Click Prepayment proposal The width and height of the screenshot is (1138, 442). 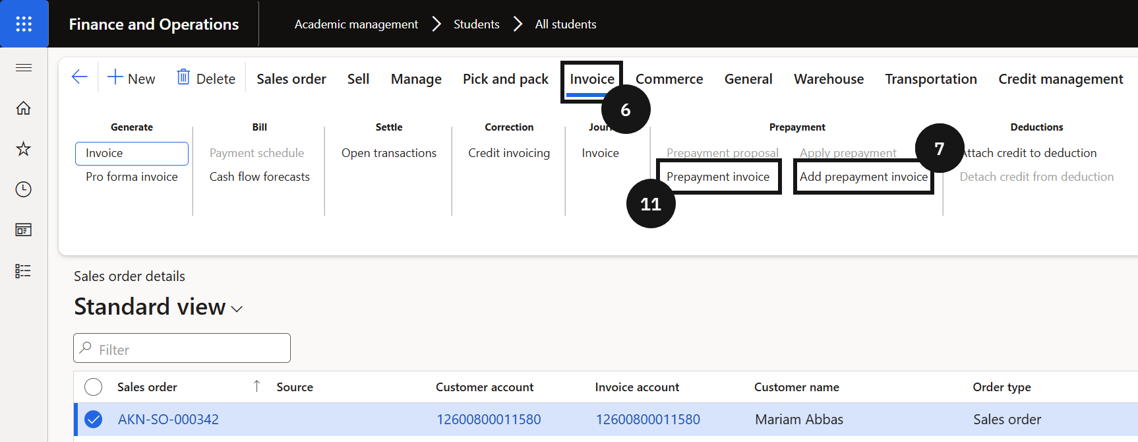(x=723, y=152)
